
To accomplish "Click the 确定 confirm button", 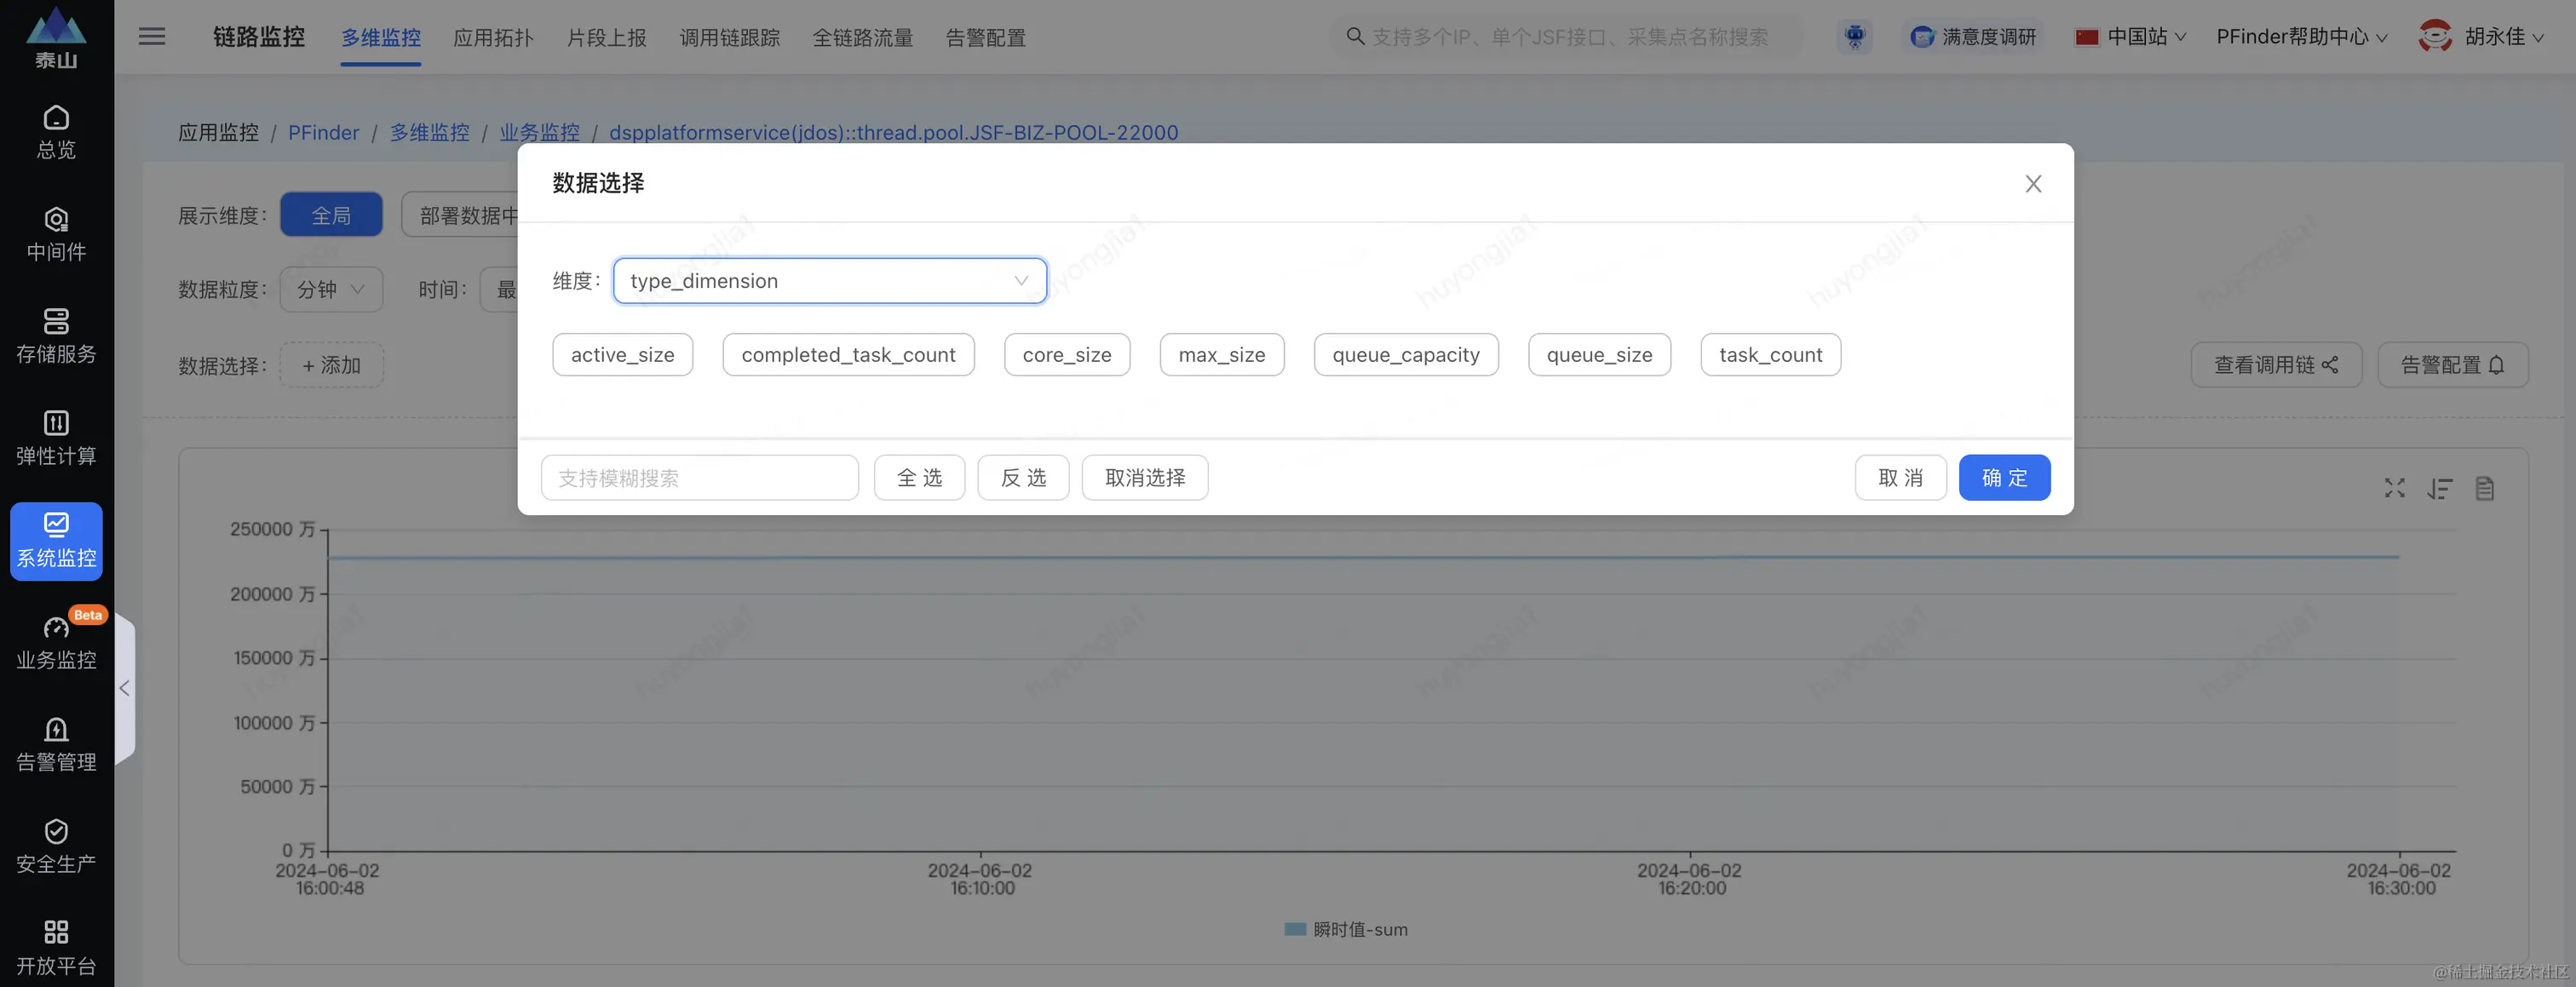I will point(2004,478).
